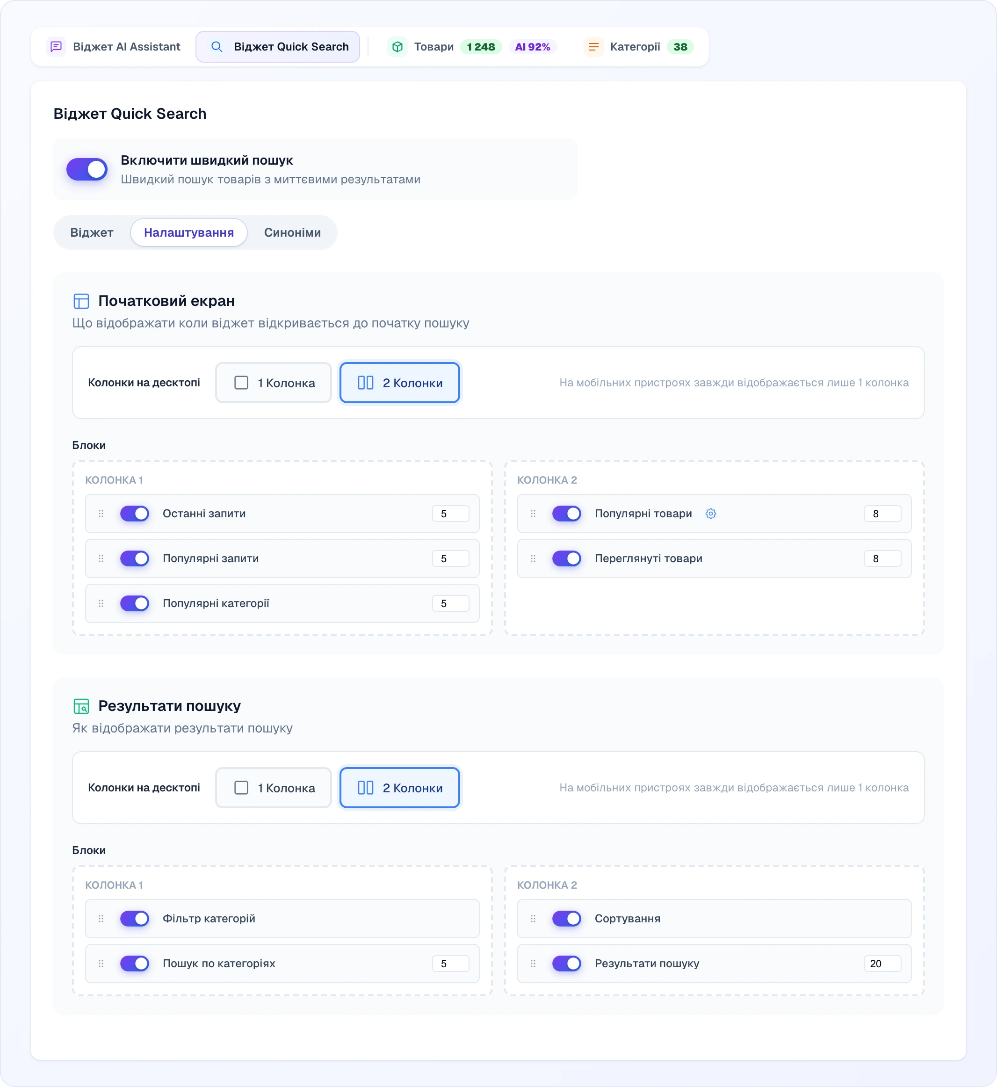This screenshot has height=1087, width=997.
Task: Toggle off Переглянуті товари block
Action: 566,558
